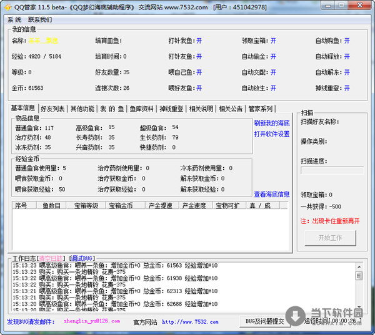Click the 序号 column header
The width and height of the screenshot is (375, 335).
(24, 205)
